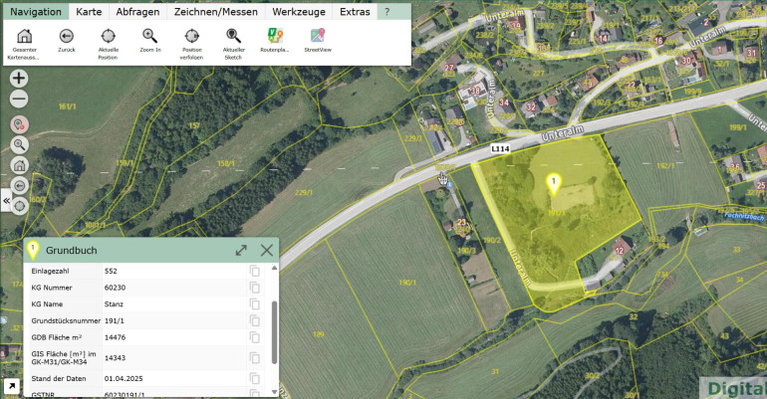Copy the Einlagezahl value 552
767x399 pixels.
pos(255,271)
